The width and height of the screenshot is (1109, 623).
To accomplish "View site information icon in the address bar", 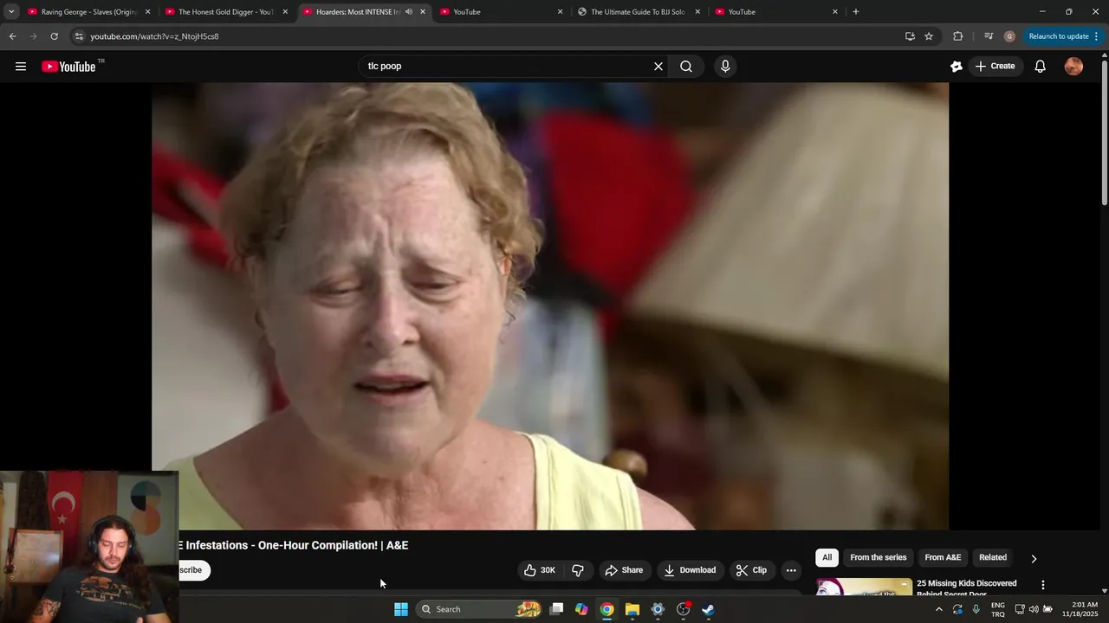I will (79, 36).
